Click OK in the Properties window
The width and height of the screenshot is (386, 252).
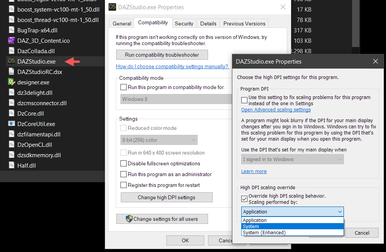185,240
